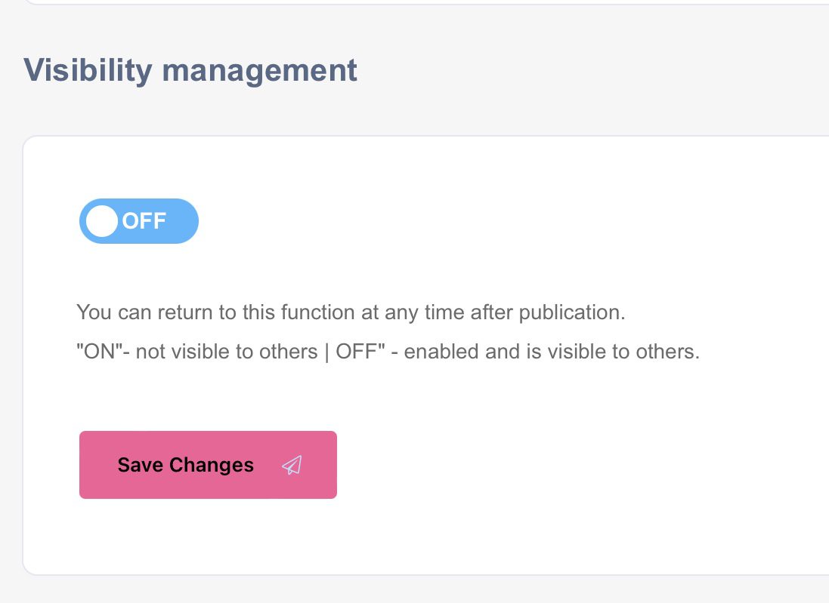Click the OFF label inside the switch
829x603 pixels.
click(144, 220)
